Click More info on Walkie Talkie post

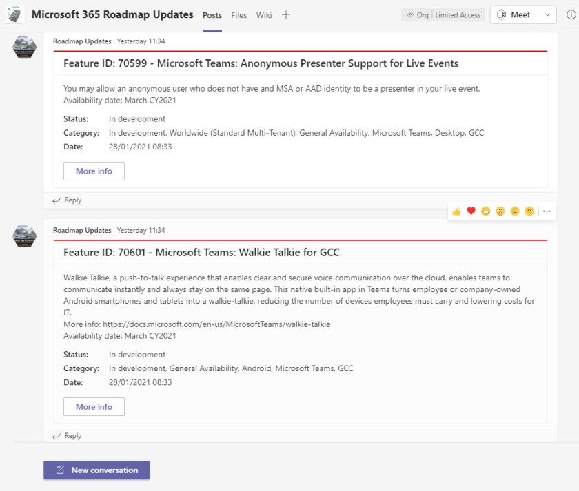pyautogui.click(x=94, y=406)
